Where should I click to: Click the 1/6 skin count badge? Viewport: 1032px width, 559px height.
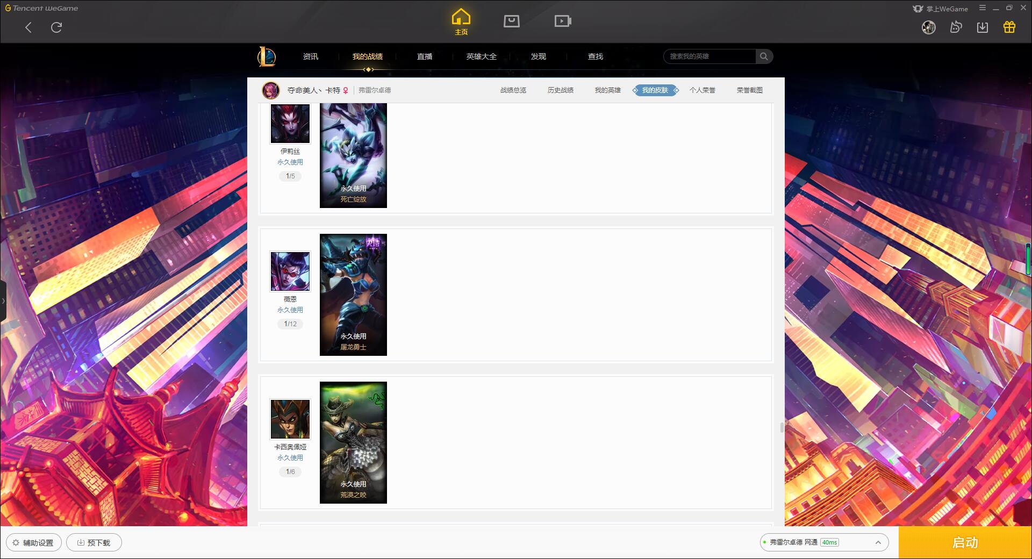290,472
